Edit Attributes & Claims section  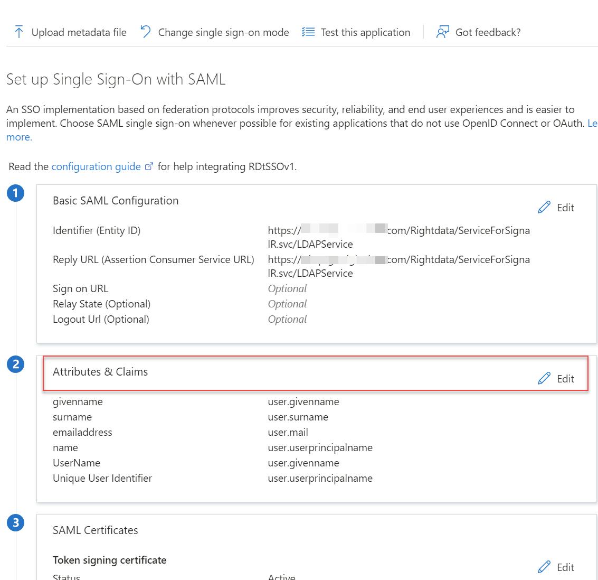click(565, 379)
